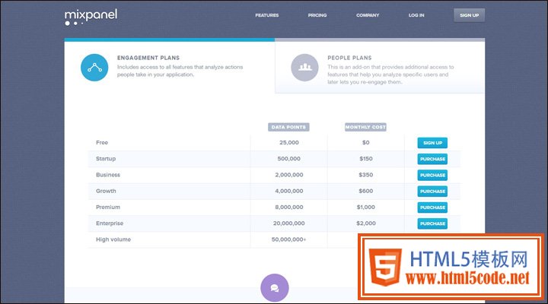Open the Features menu item

point(267,15)
